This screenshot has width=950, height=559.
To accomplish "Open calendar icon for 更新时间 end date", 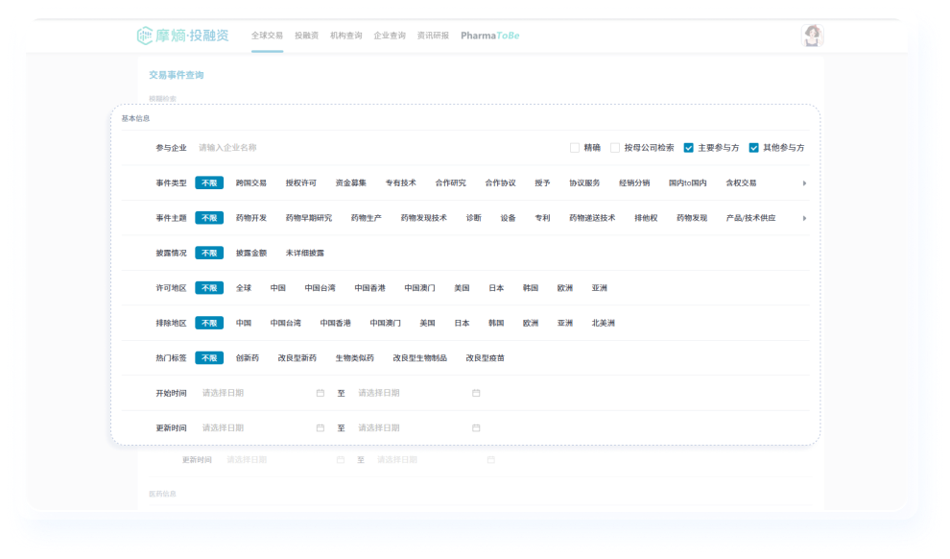I will pos(476,428).
